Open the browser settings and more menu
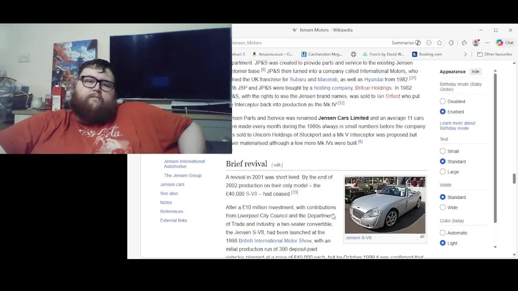Screen dimensions: 518x291 point(487,43)
